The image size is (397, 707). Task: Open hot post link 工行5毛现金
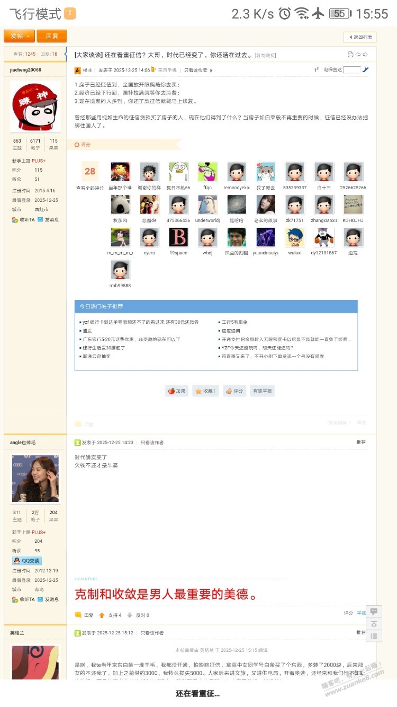point(234,322)
